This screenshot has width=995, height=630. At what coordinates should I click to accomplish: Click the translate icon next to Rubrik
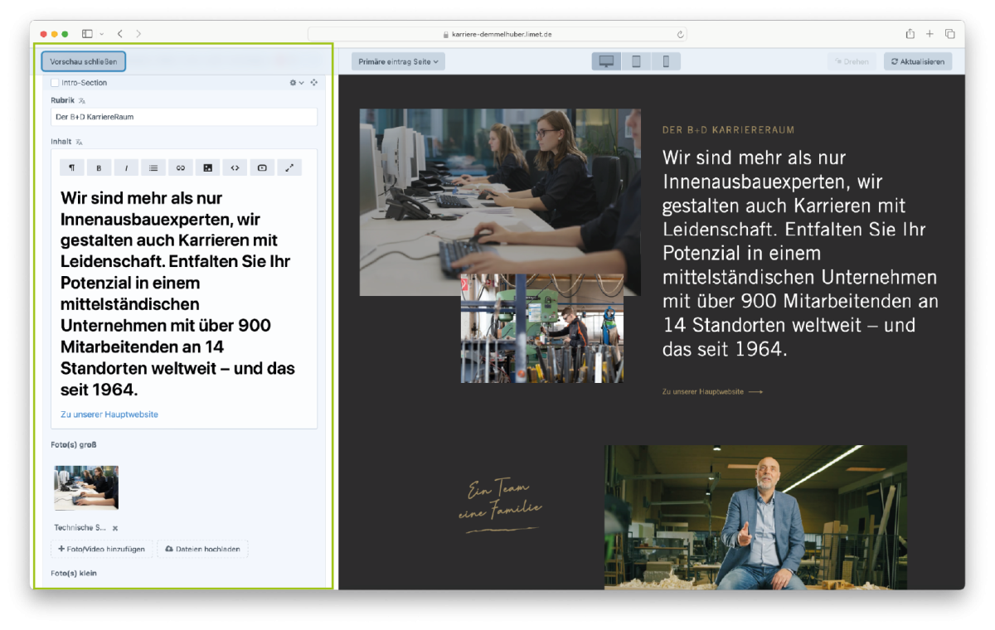[x=82, y=100]
